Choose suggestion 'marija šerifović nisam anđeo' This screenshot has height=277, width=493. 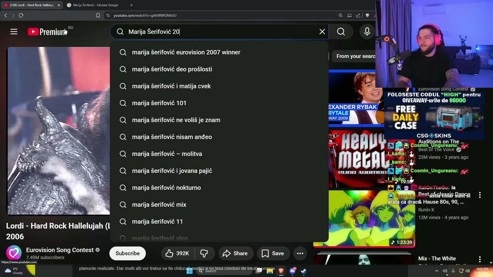pyautogui.click(x=219, y=137)
